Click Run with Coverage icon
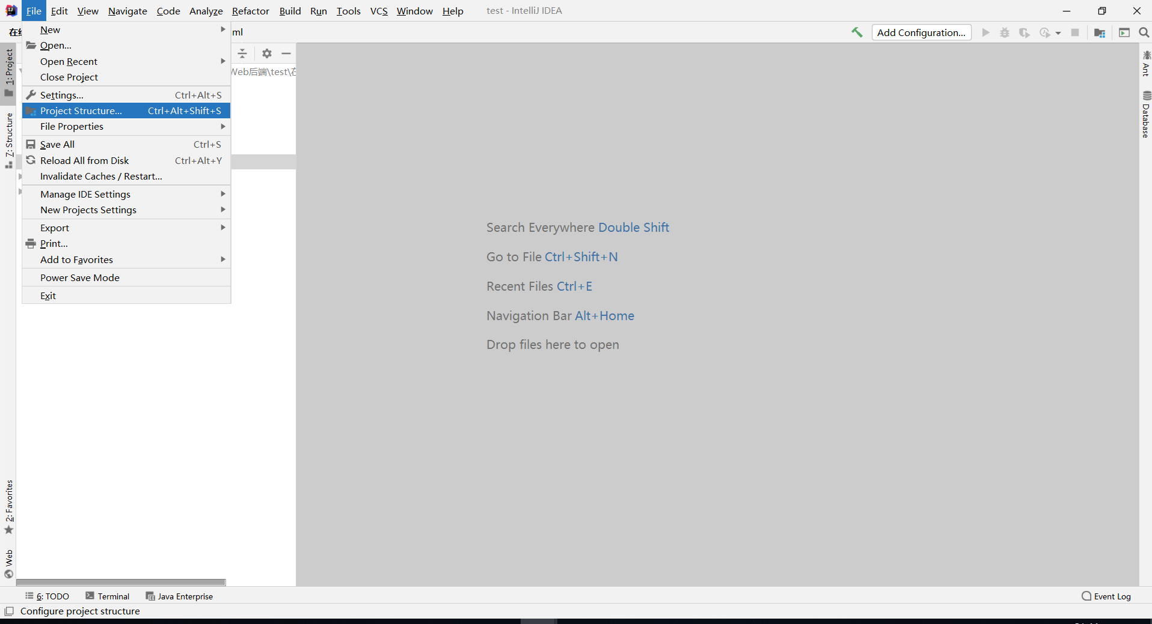The height and width of the screenshot is (624, 1152). pyautogui.click(x=1025, y=32)
